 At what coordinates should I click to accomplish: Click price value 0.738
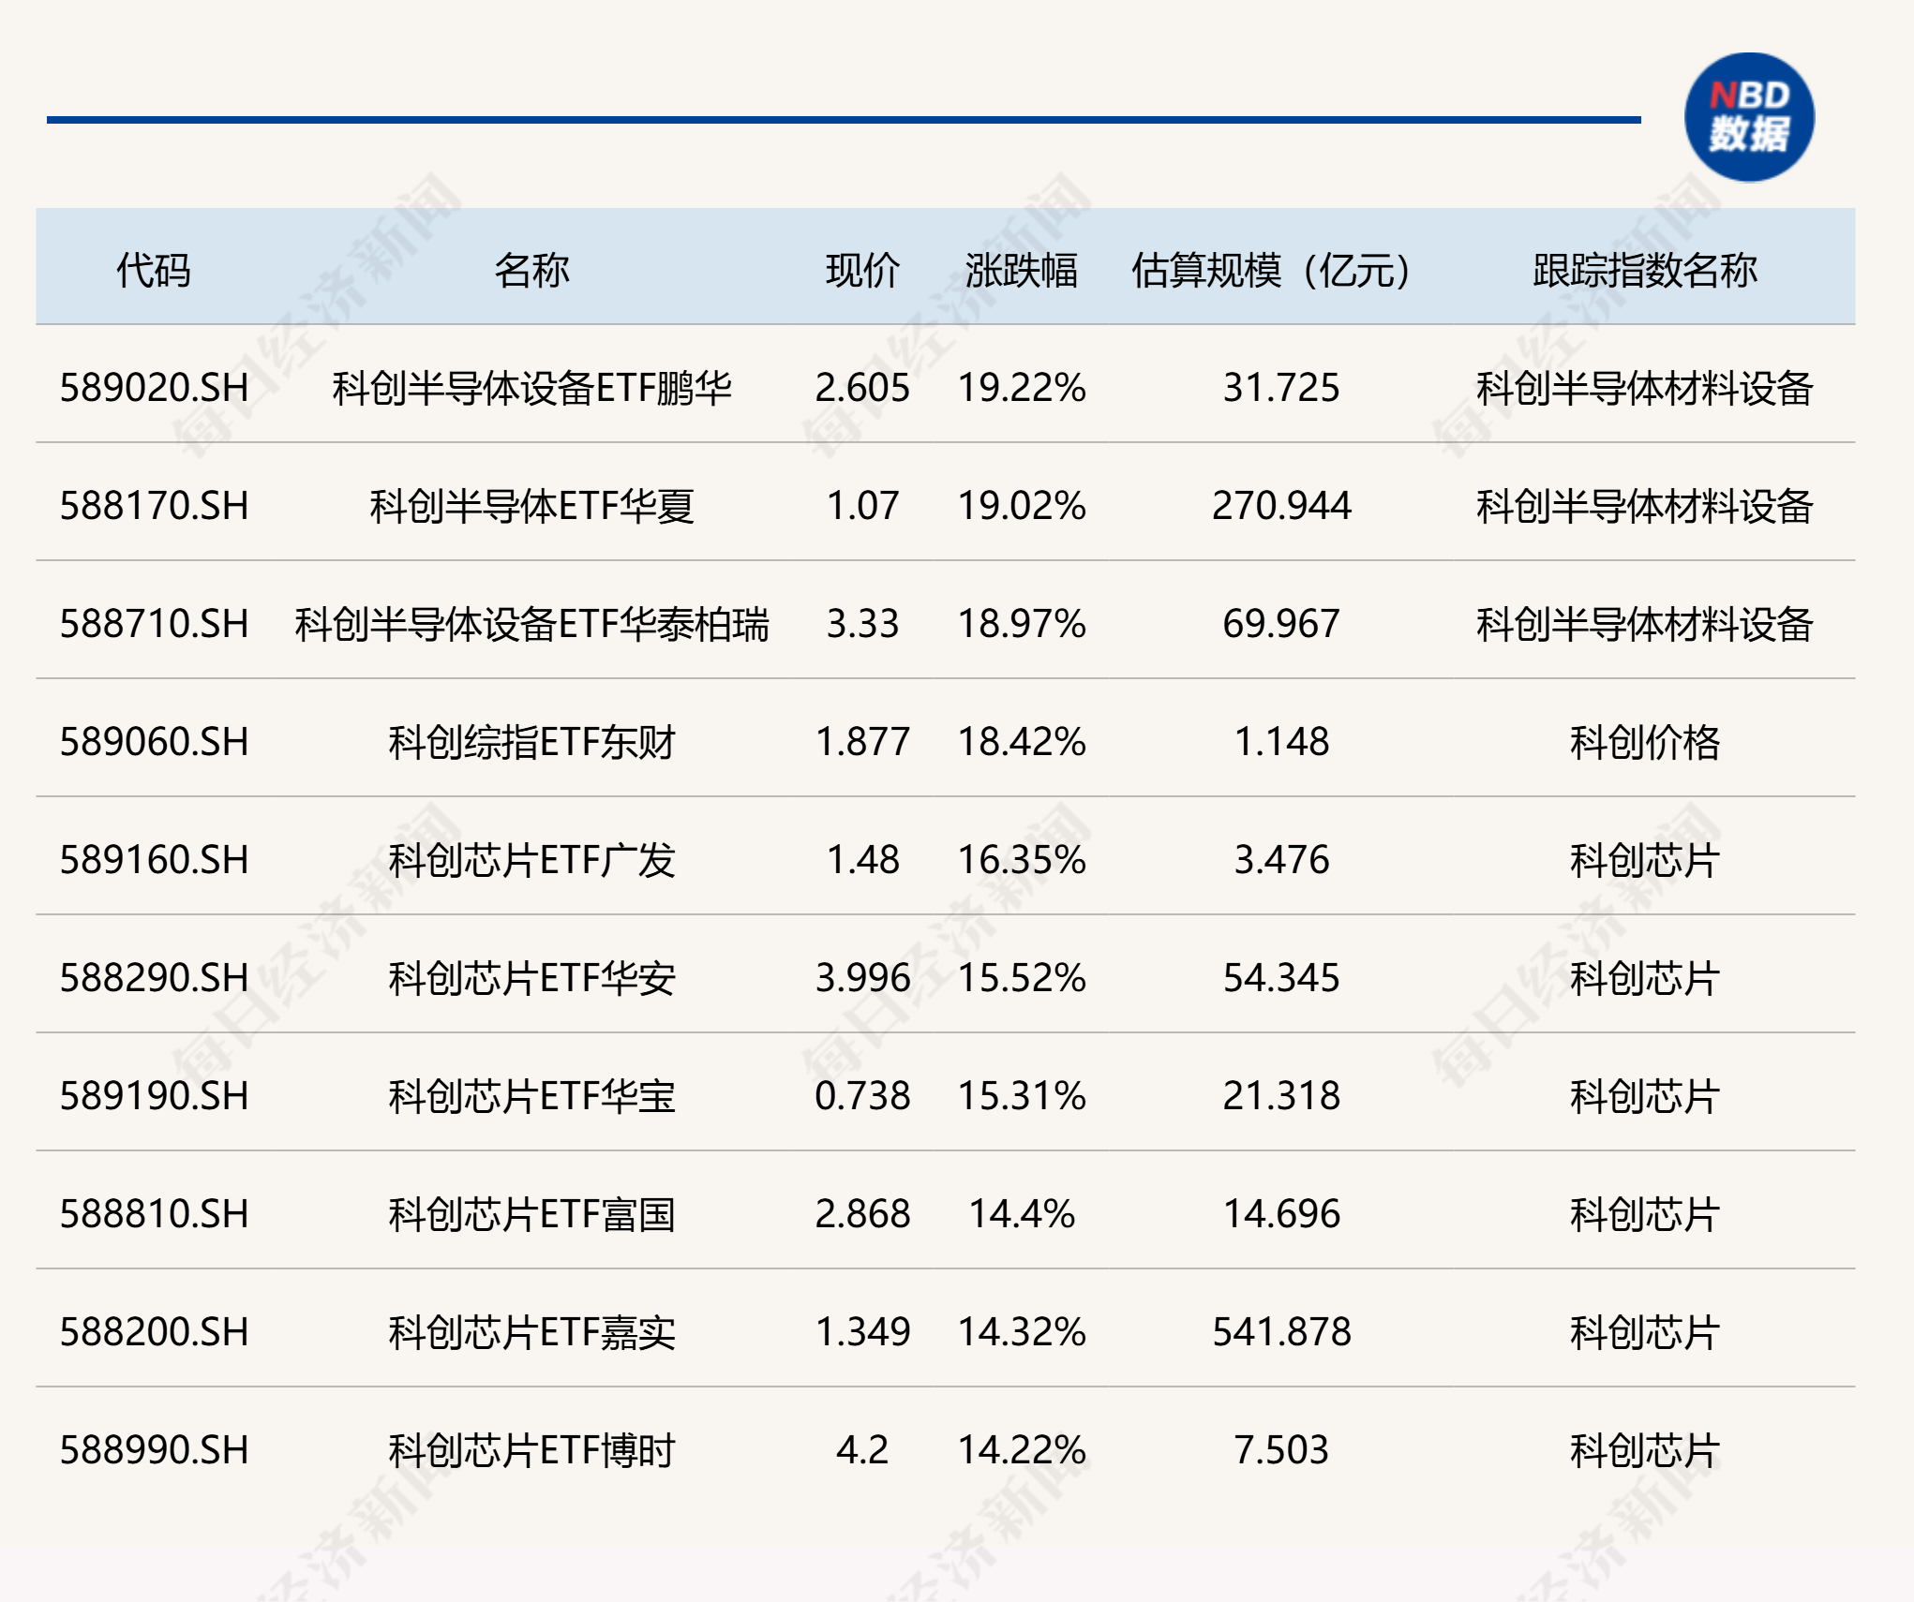pyautogui.click(x=862, y=1096)
